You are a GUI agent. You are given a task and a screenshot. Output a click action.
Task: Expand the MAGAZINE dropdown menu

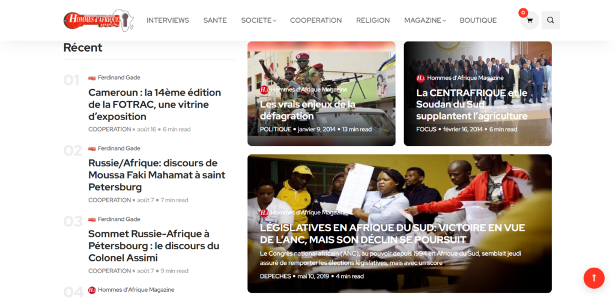(425, 20)
